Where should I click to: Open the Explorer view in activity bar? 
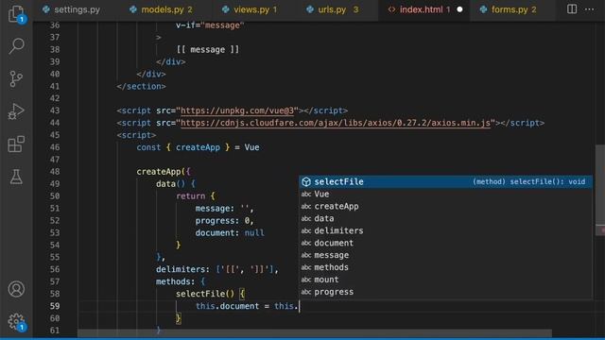click(x=16, y=14)
